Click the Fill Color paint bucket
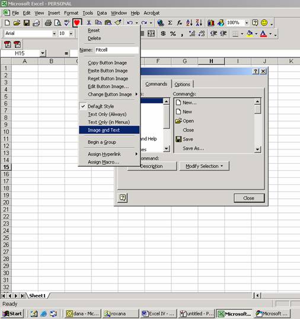Image resolution: width=300 pixels, height=319 pixels. 250,34
